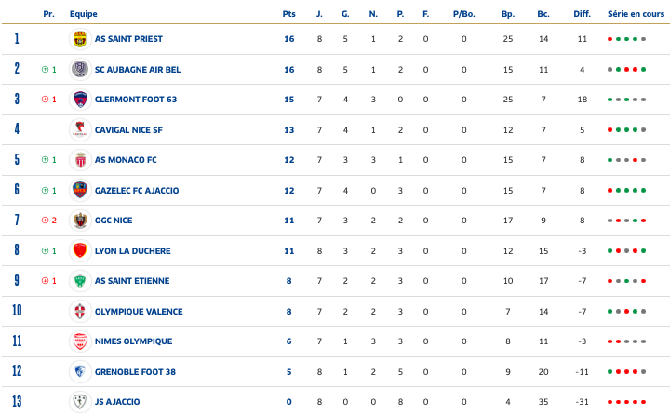The width and height of the screenshot is (670, 415).
Task: Click the up-rank indicator beside SC Aubagne
Action: 49,70
